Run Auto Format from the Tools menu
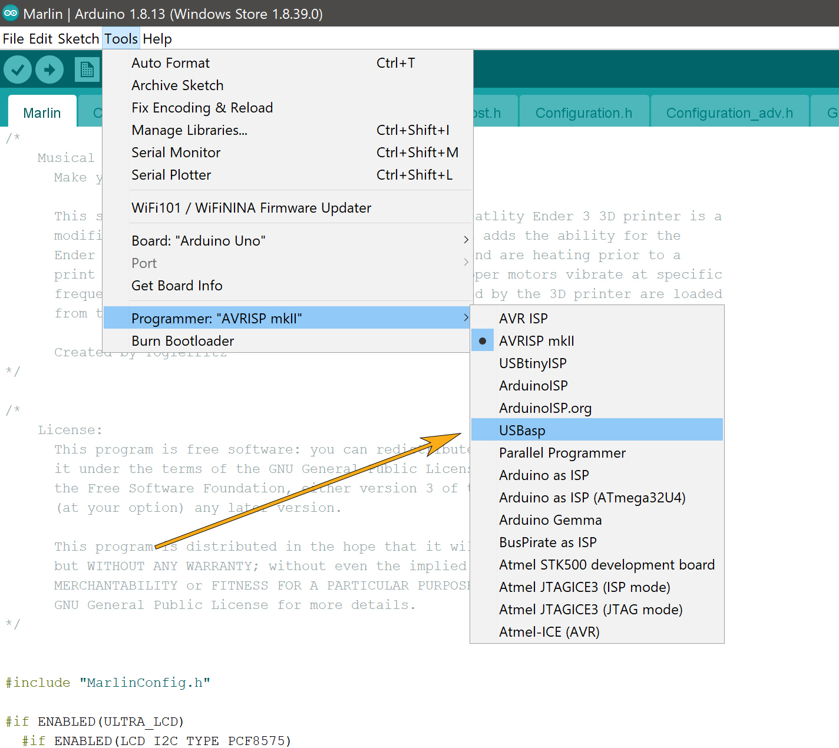This screenshot has width=839, height=748. coord(170,63)
